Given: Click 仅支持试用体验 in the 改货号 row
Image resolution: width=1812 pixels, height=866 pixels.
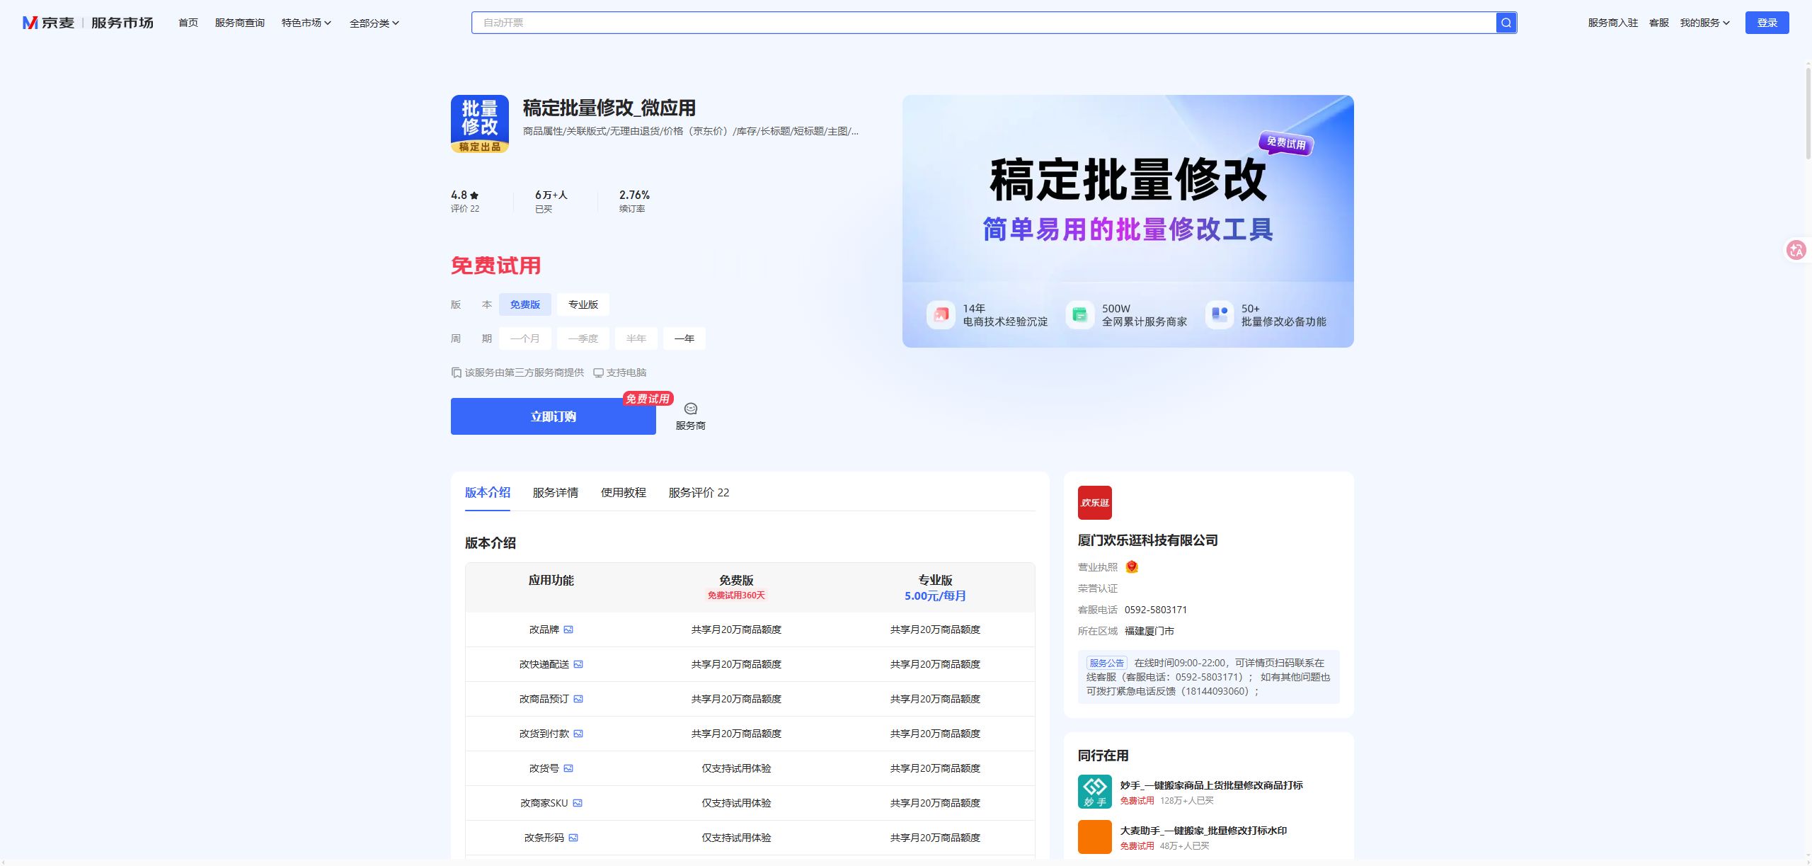Looking at the screenshot, I should coord(736,768).
